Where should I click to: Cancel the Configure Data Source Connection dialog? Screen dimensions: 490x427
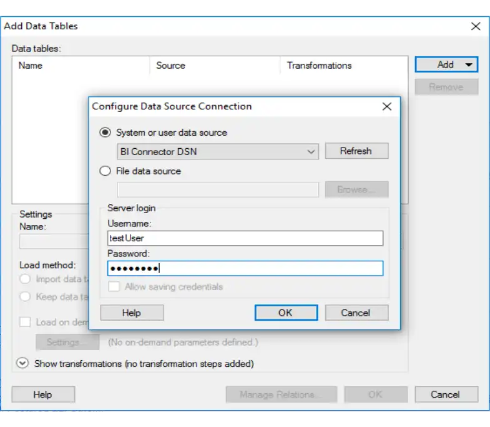pos(356,313)
